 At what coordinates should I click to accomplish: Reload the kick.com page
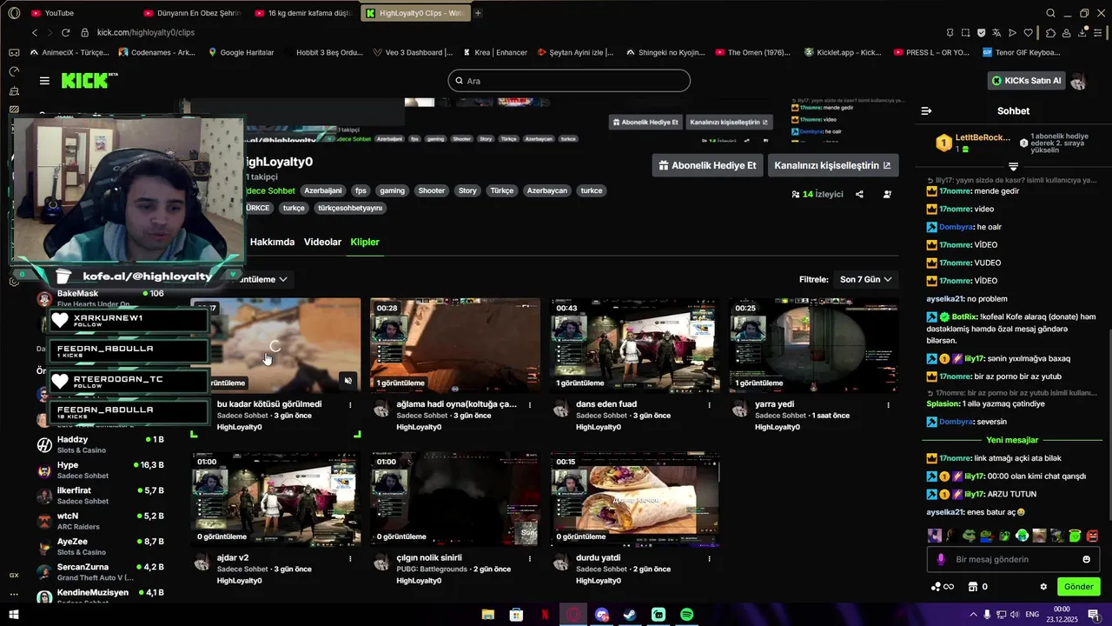coord(65,32)
